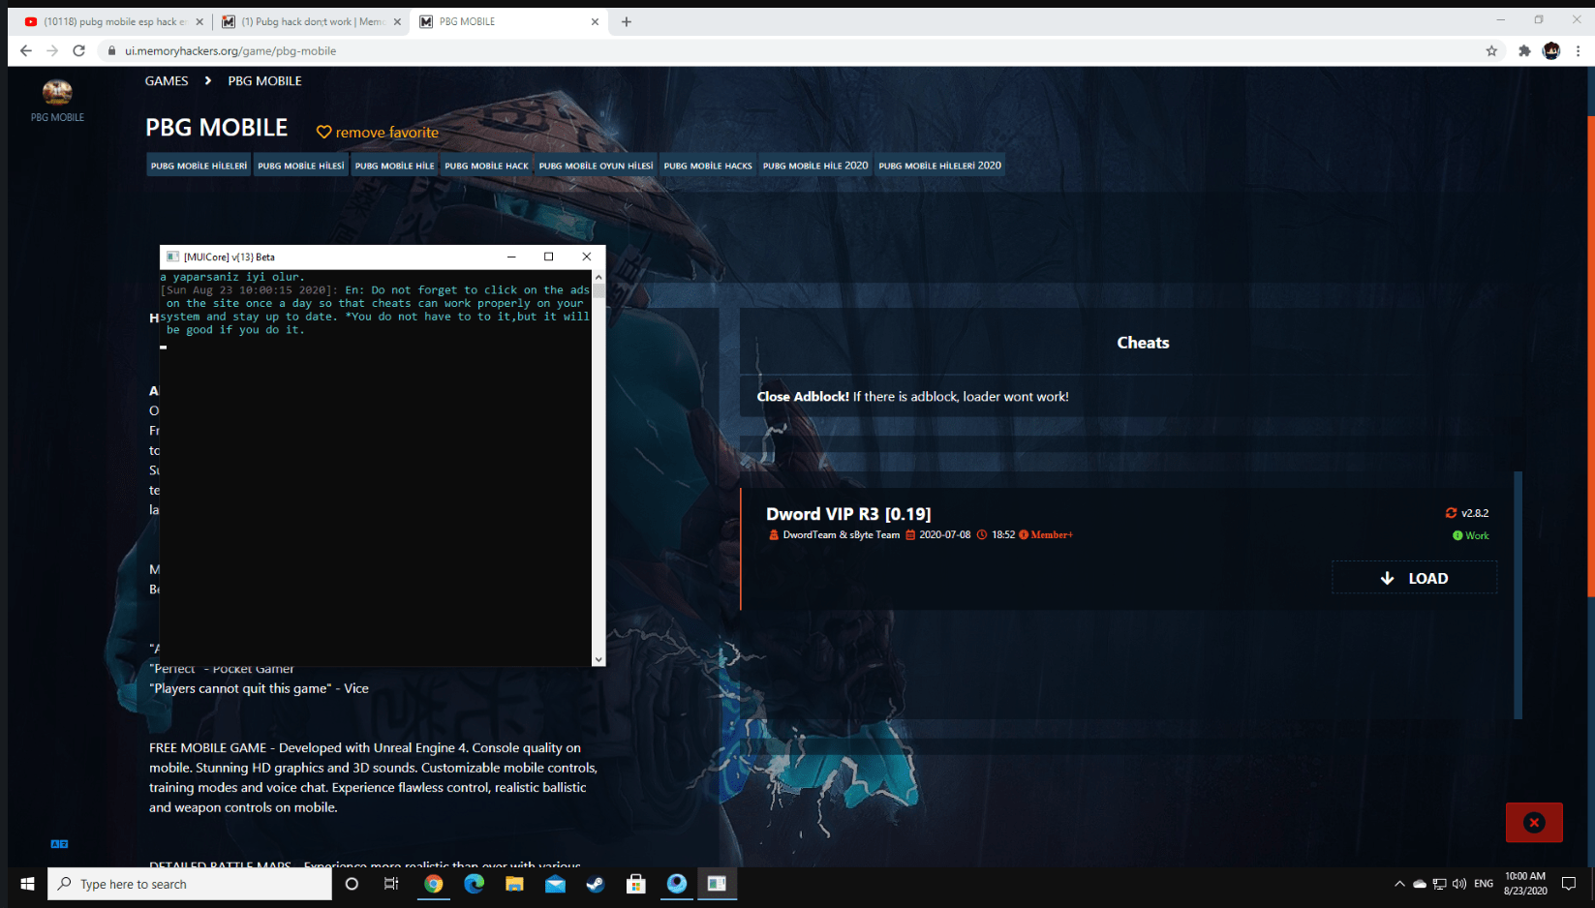
Task: Open the Chrome extensions puzzle icon
Action: [1524, 51]
